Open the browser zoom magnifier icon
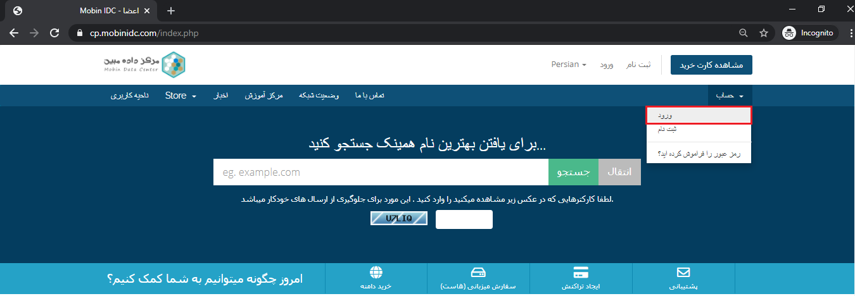The width and height of the screenshot is (855, 296). pos(744,33)
